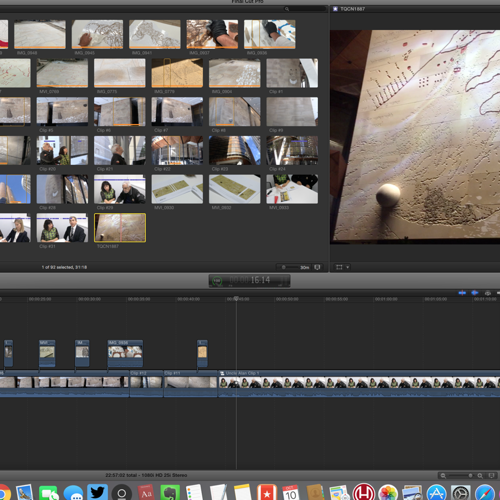Adjust the timeline zoom slider
500x500 pixels.
[461, 476]
